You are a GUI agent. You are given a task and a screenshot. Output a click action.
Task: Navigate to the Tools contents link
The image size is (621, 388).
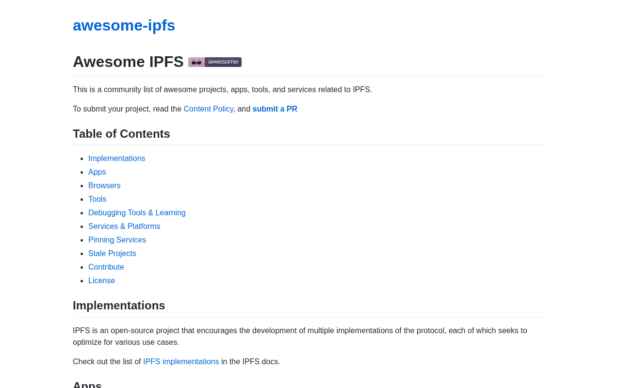tap(97, 199)
